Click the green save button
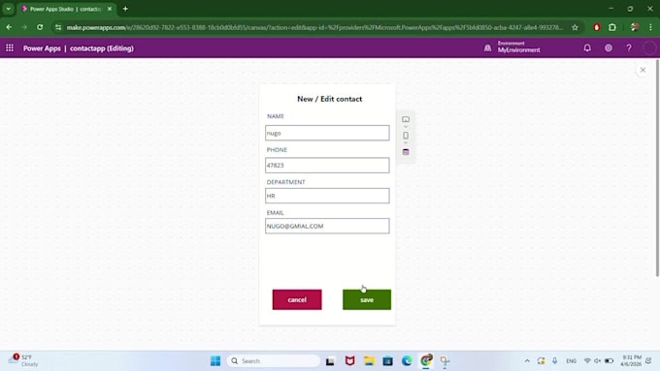660x371 pixels. [367, 299]
